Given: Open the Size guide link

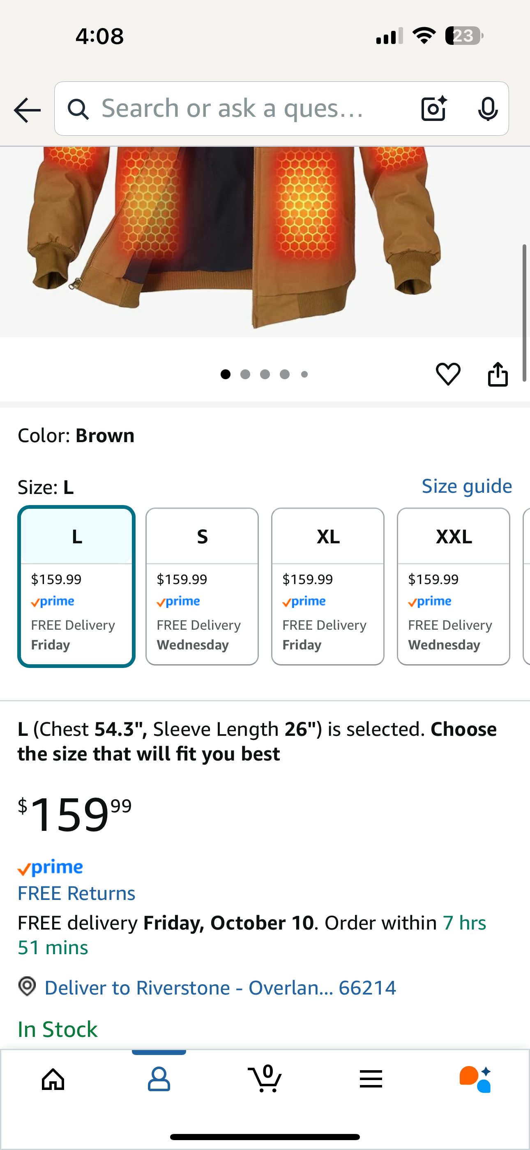Looking at the screenshot, I should coord(467,486).
